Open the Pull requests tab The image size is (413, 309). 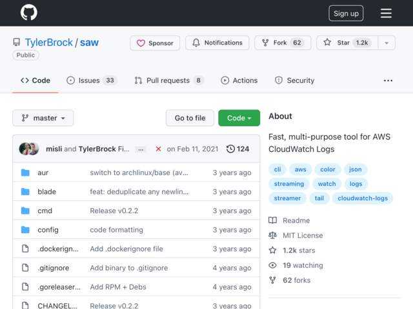(169, 80)
